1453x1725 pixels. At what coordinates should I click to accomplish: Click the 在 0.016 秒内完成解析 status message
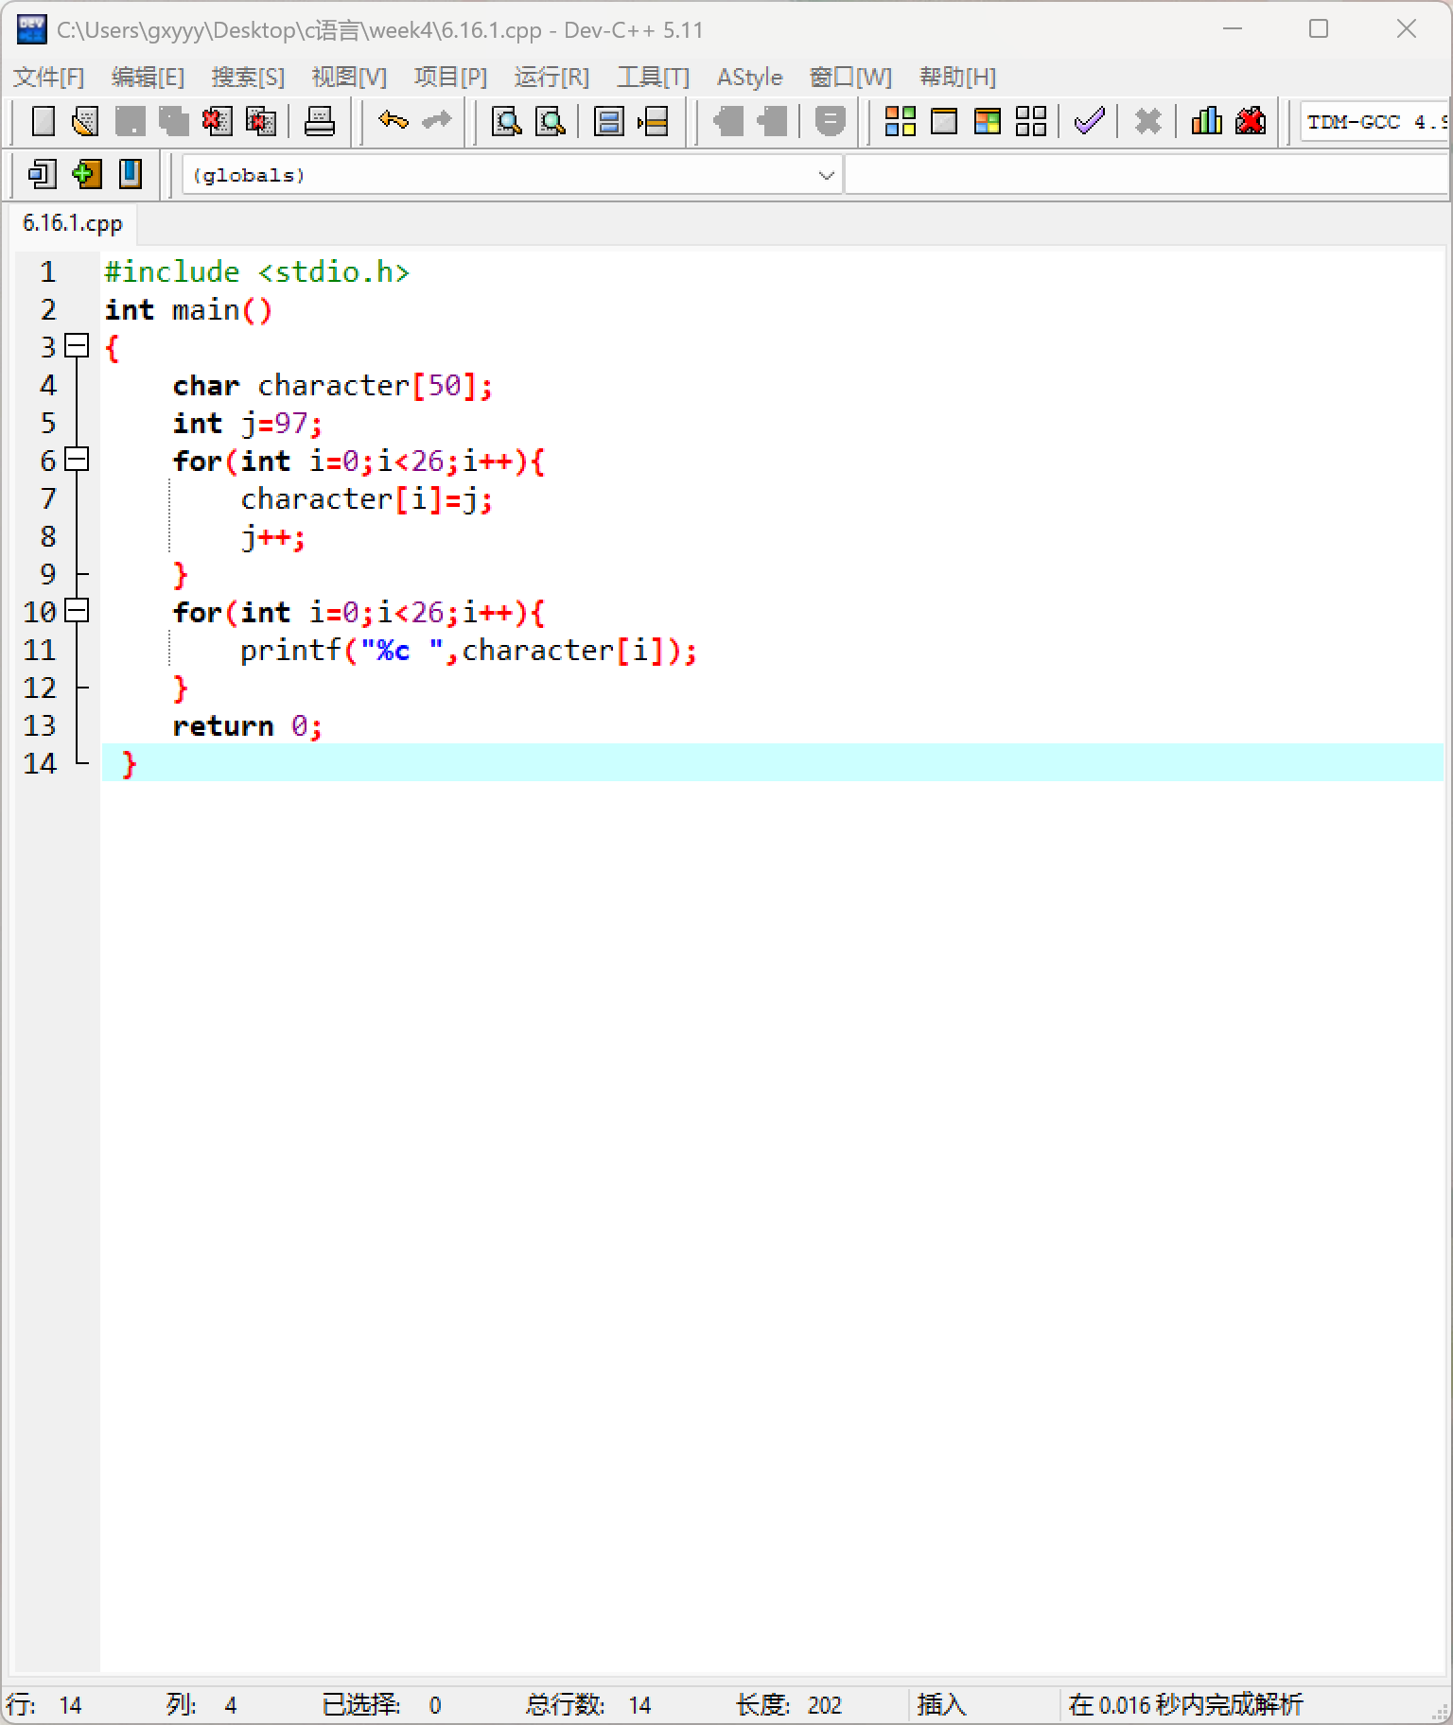[x=1185, y=1705]
